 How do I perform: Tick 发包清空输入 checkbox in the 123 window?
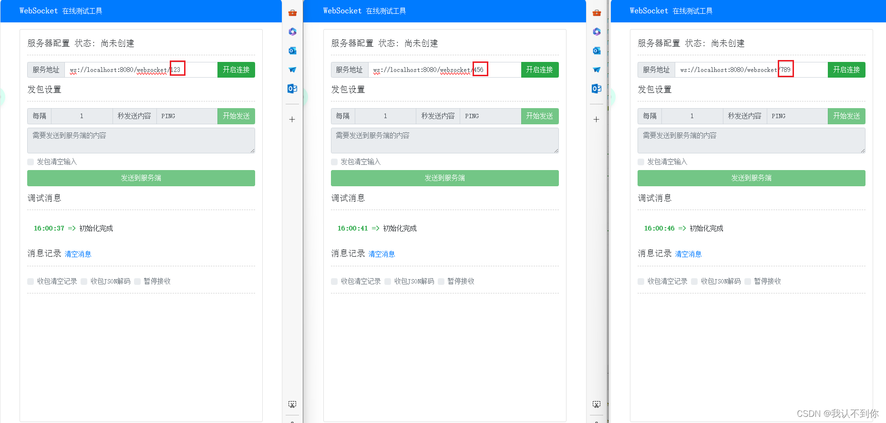click(31, 162)
